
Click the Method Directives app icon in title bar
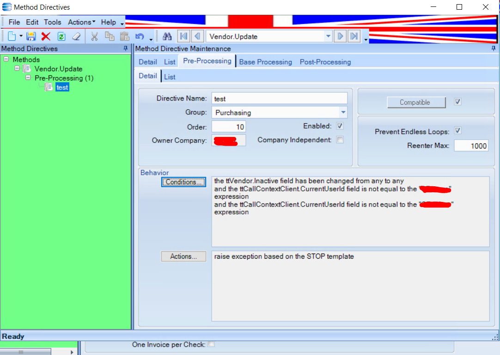(x=6, y=7)
